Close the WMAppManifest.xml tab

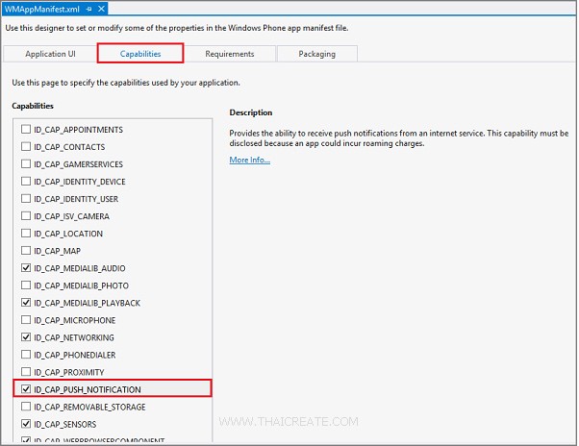[101, 9]
